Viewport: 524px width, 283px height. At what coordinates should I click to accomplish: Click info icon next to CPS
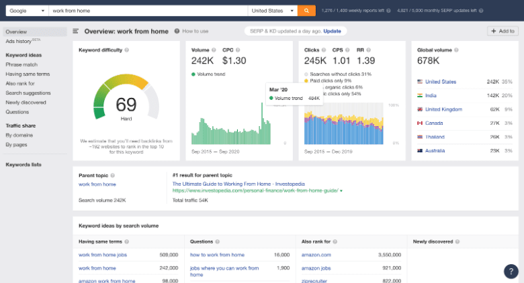coord(347,50)
